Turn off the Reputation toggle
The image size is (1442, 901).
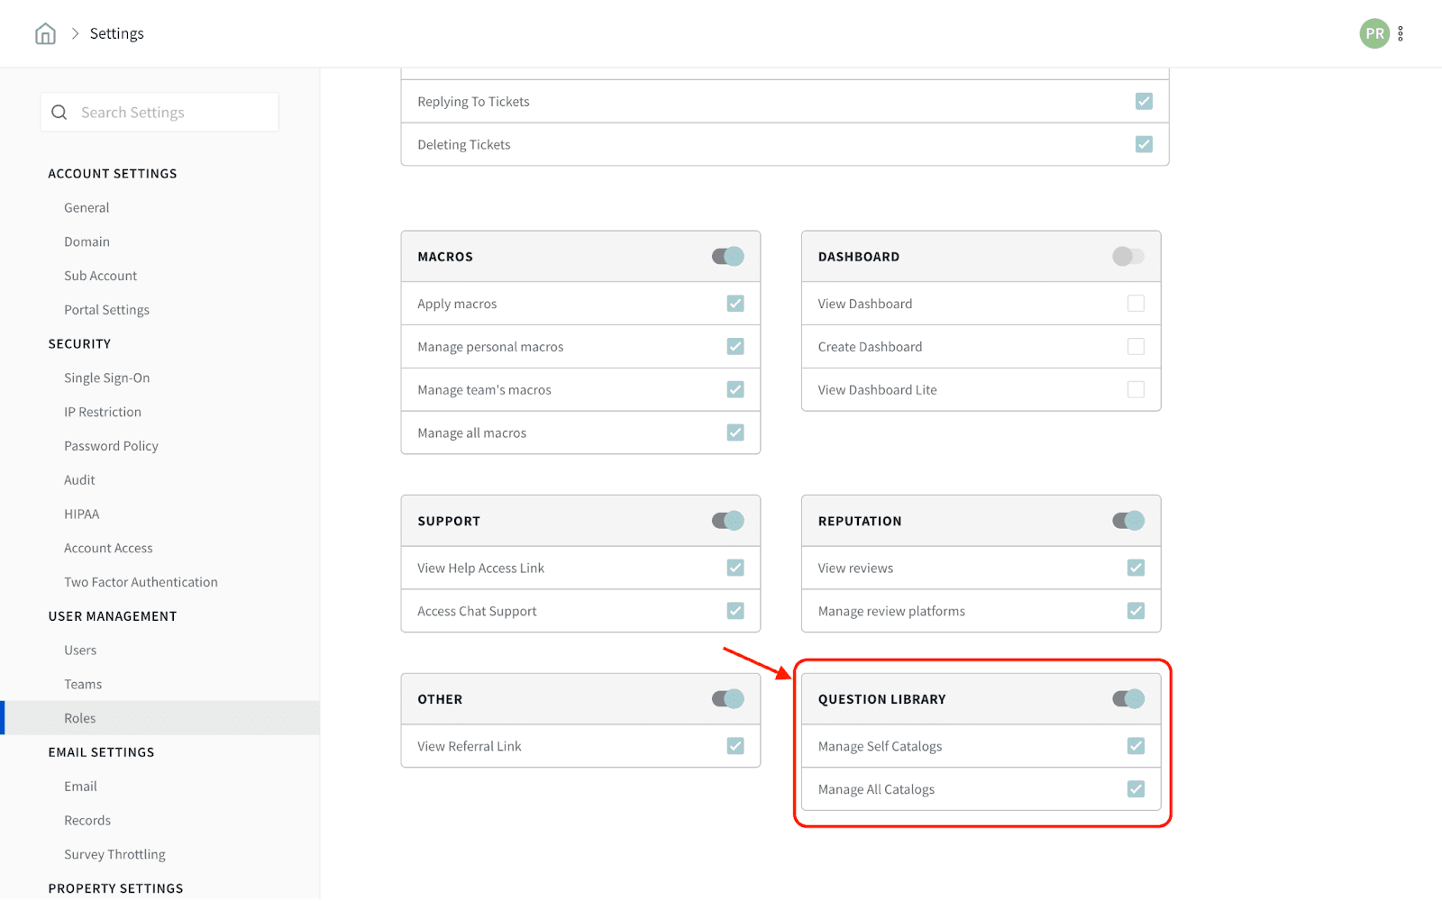(1127, 521)
